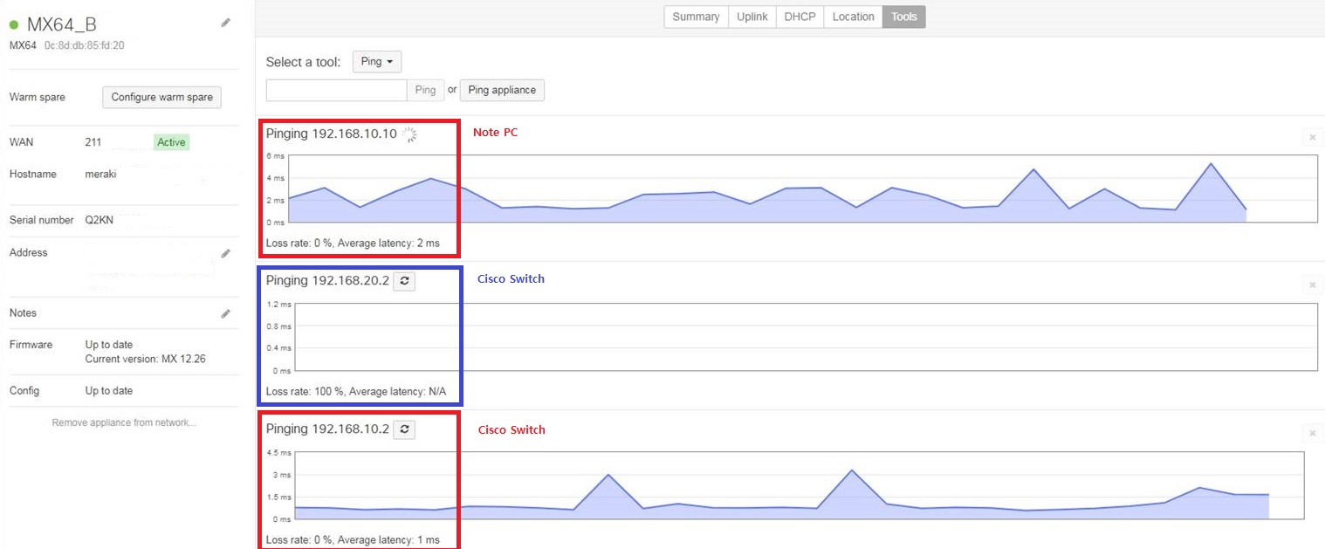Edit the Address using its pencil icon
Screen dimensions: 1325x549
[225, 253]
